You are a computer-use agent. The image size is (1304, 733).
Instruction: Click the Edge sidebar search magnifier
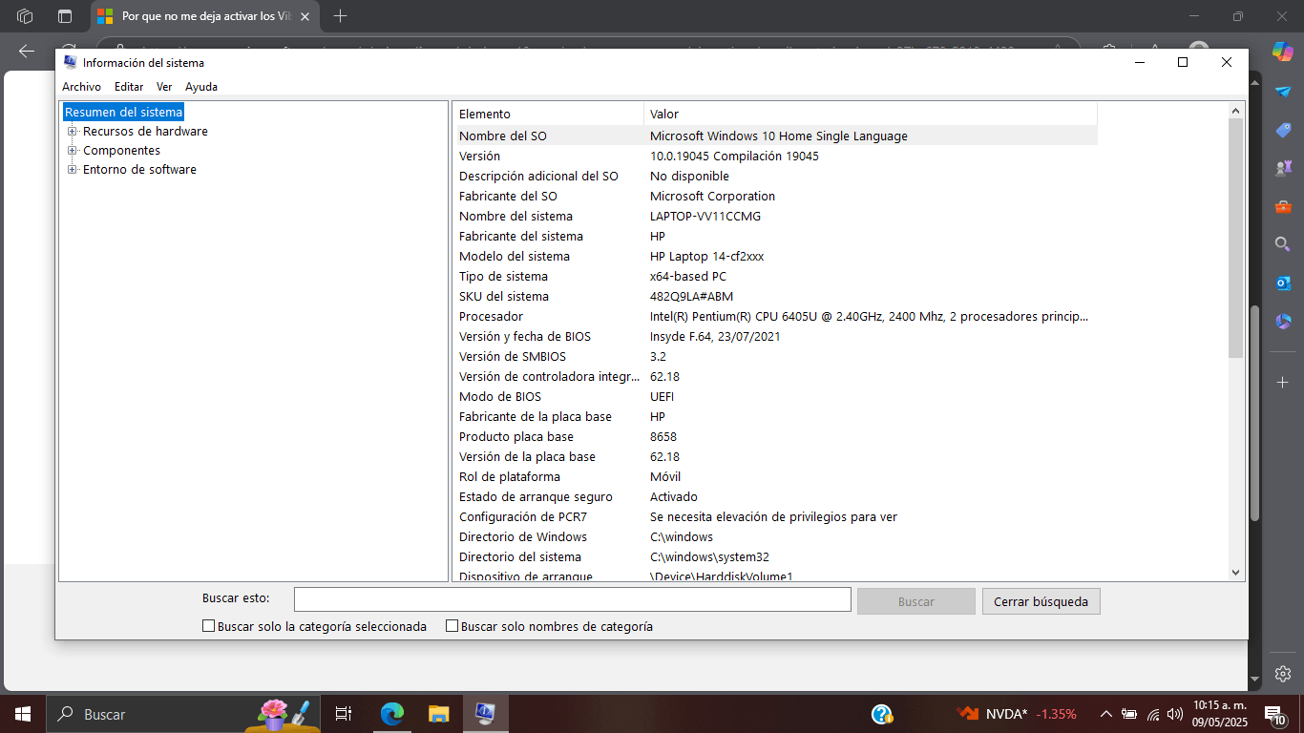(x=1283, y=244)
